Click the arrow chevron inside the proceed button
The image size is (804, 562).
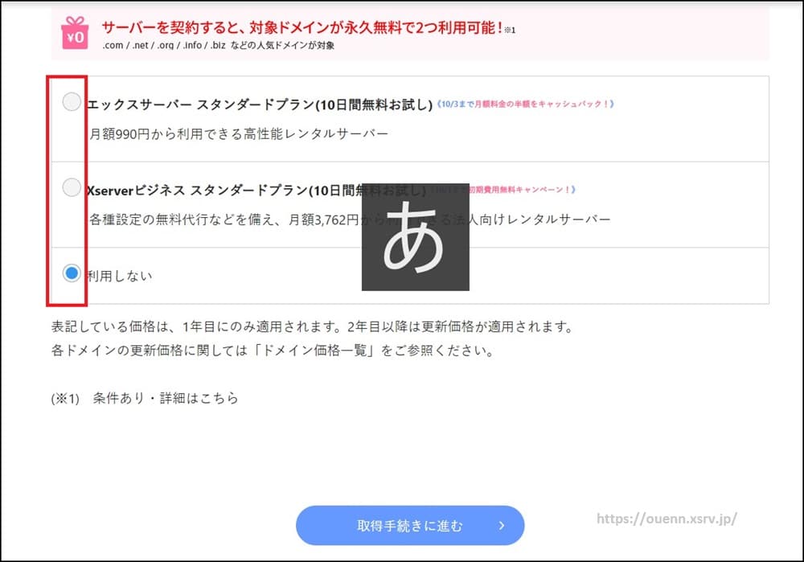pos(501,526)
